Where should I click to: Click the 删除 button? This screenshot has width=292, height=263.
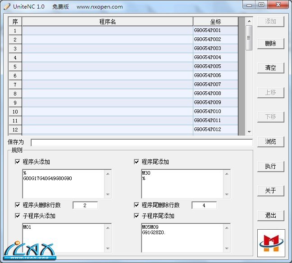pyautogui.click(x=270, y=44)
